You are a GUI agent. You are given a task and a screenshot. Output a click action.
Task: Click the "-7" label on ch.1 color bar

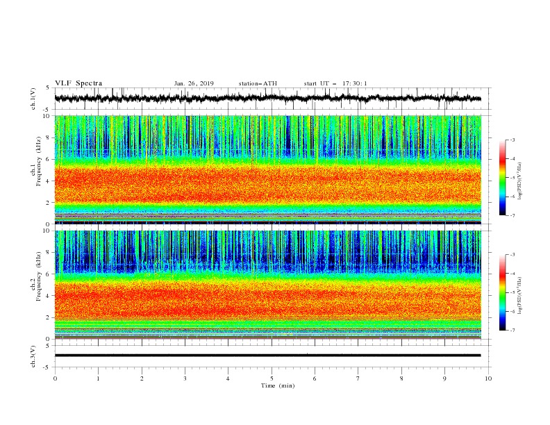tap(512, 215)
